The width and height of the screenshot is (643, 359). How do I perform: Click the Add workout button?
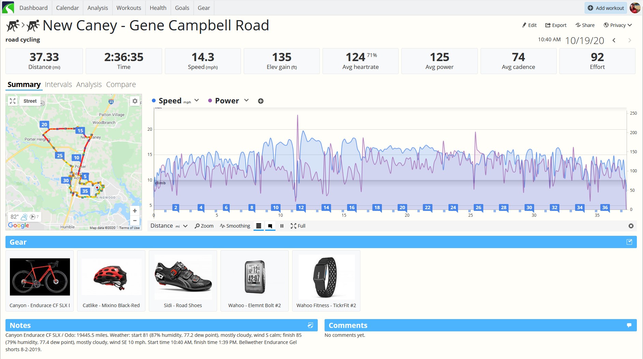tap(606, 8)
